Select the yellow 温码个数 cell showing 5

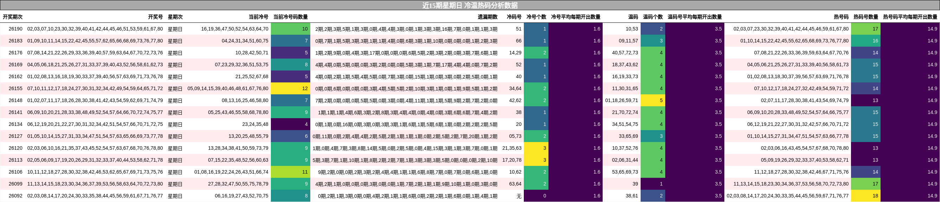[x=653, y=100]
